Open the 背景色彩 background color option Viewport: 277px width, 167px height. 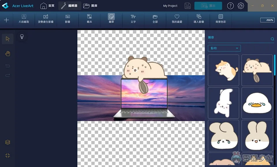click(220, 19)
